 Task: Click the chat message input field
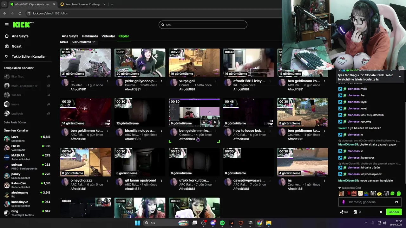[370, 202]
